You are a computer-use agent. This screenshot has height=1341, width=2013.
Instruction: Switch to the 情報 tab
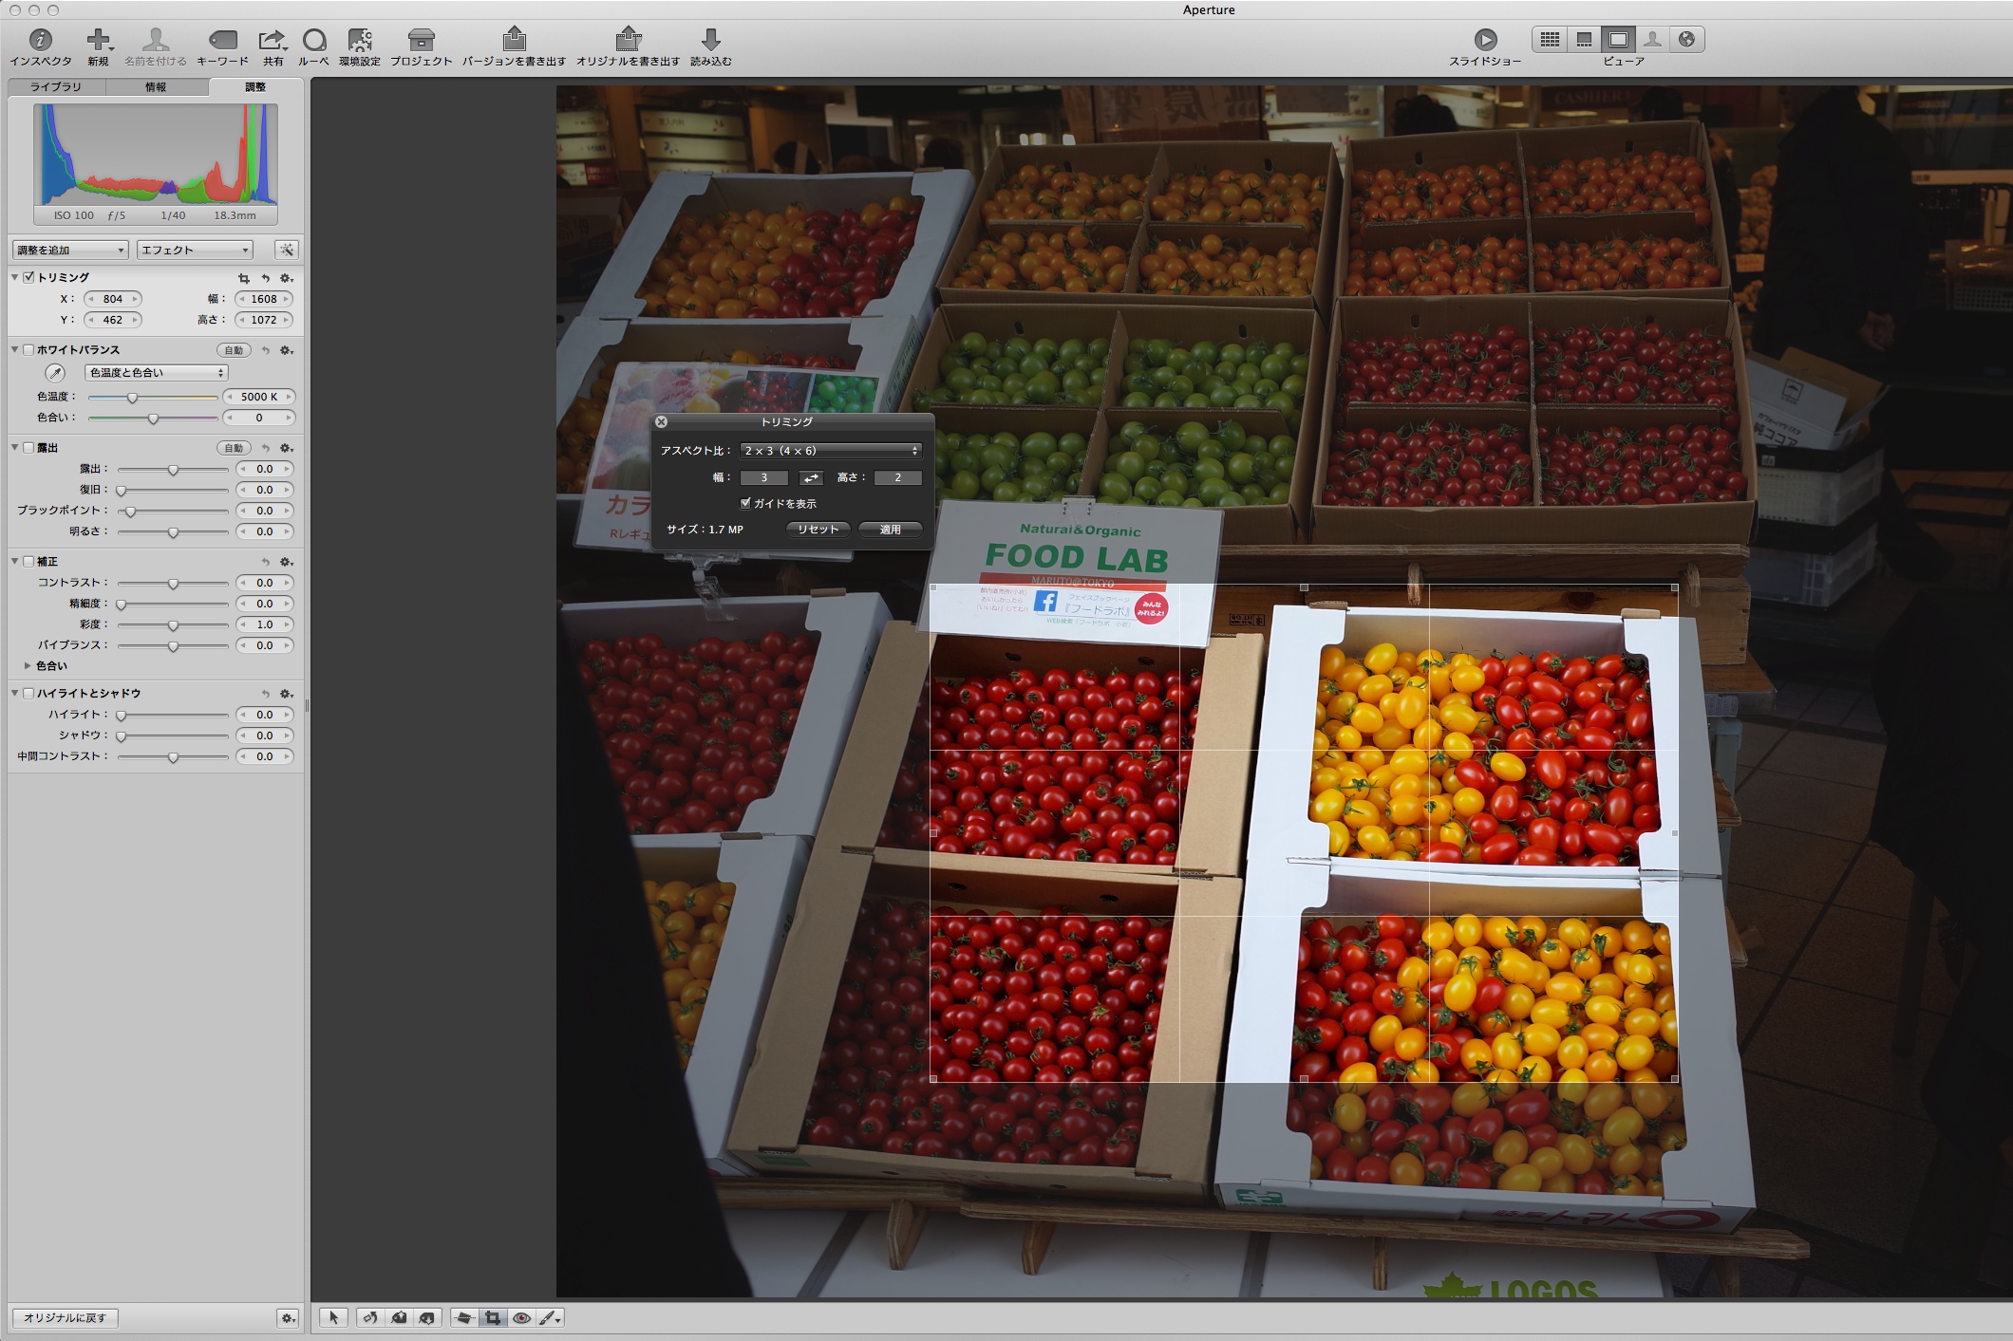pos(156,86)
